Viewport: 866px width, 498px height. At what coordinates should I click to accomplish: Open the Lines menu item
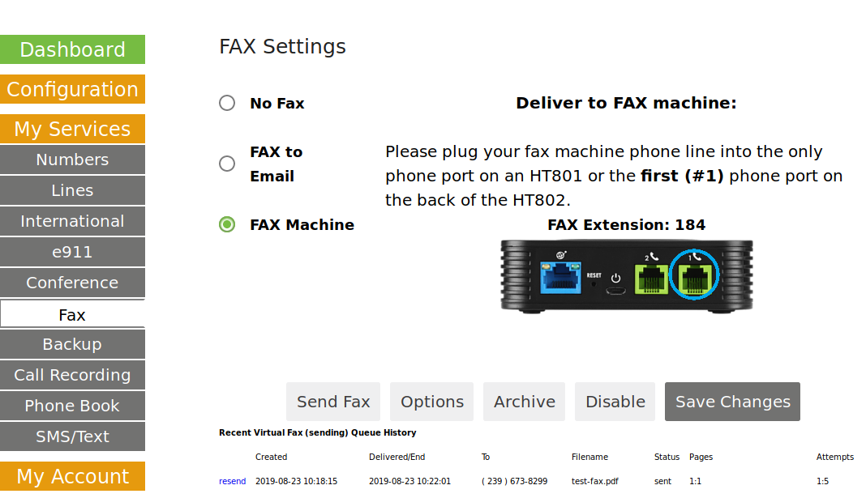coord(72,190)
